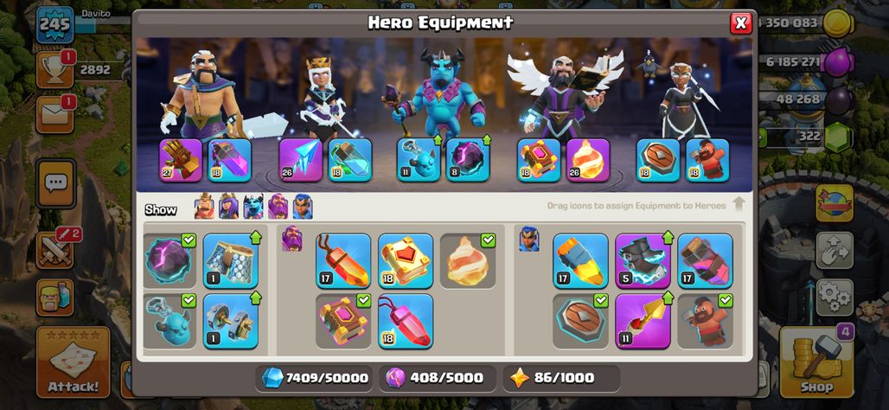Image resolution: width=889 pixels, height=410 pixels.
Task: Open the Rocket Spear equipment level 11
Action: click(643, 321)
